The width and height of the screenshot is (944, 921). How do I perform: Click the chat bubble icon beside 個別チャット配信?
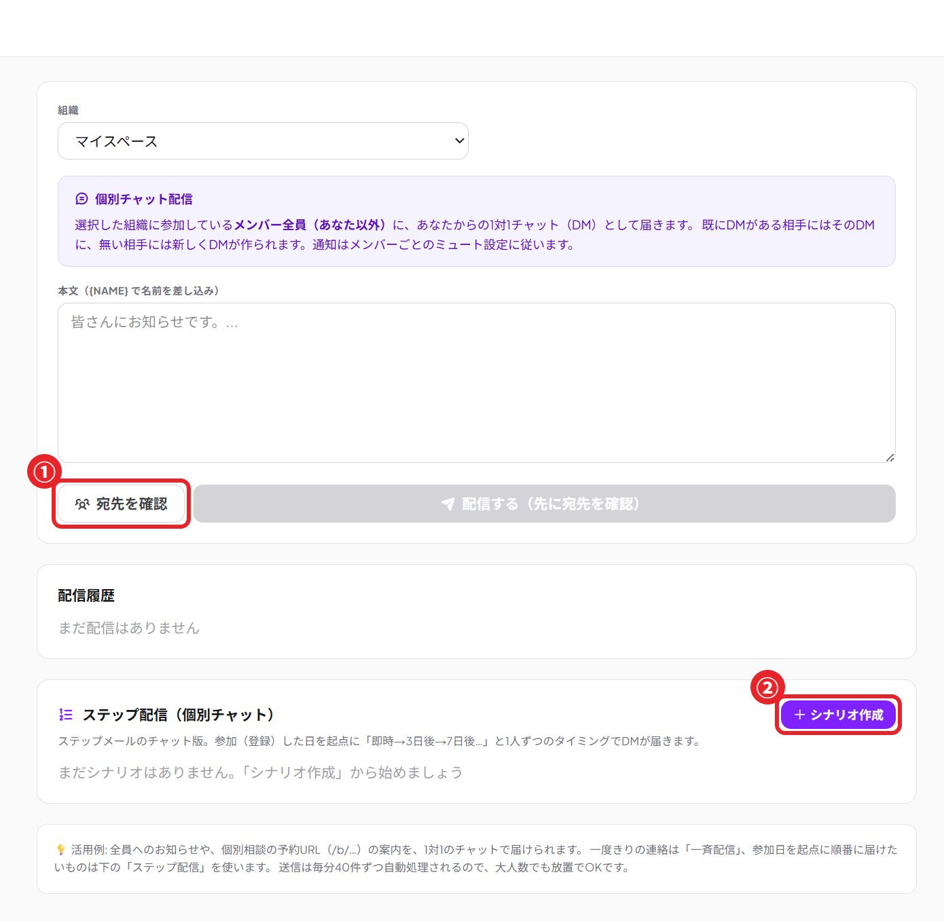(81, 199)
